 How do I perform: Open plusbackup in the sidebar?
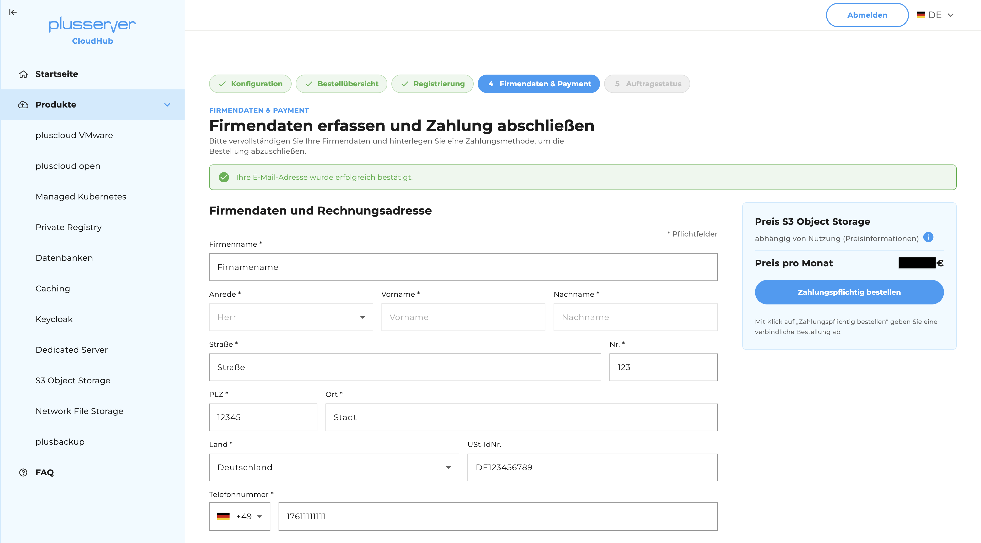(x=60, y=442)
